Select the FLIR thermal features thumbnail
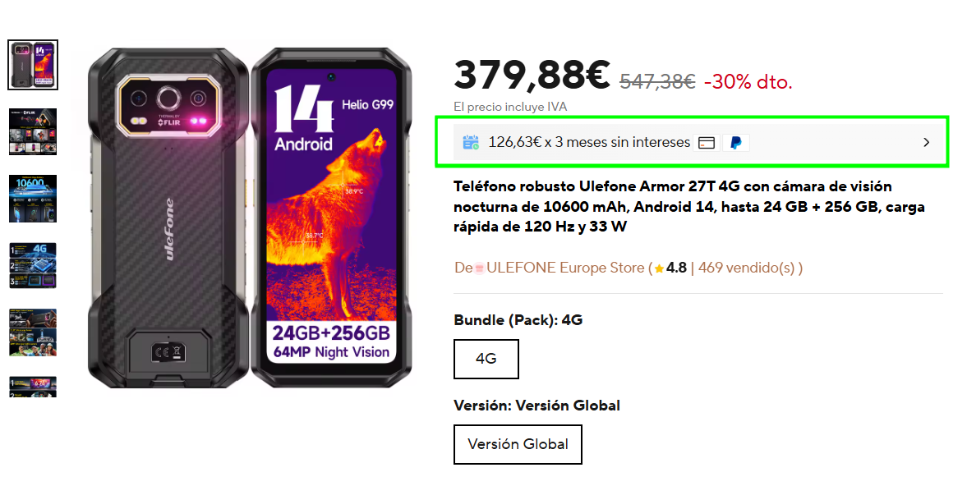967x486 pixels. pyautogui.click(x=33, y=131)
